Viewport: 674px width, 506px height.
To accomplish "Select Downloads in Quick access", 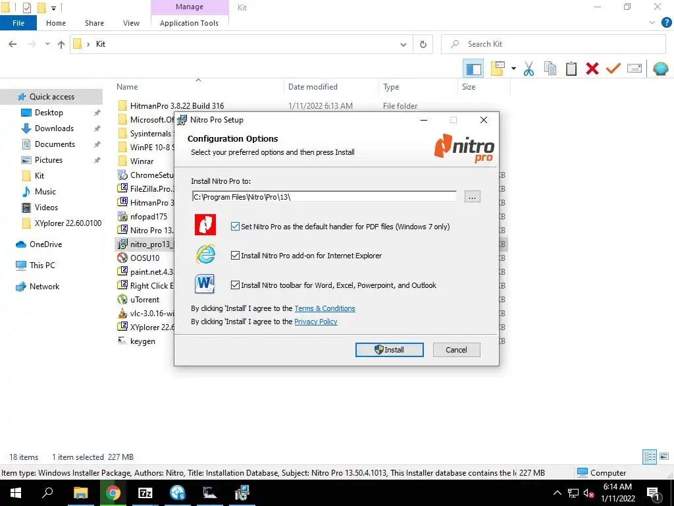I will (x=54, y=128).
